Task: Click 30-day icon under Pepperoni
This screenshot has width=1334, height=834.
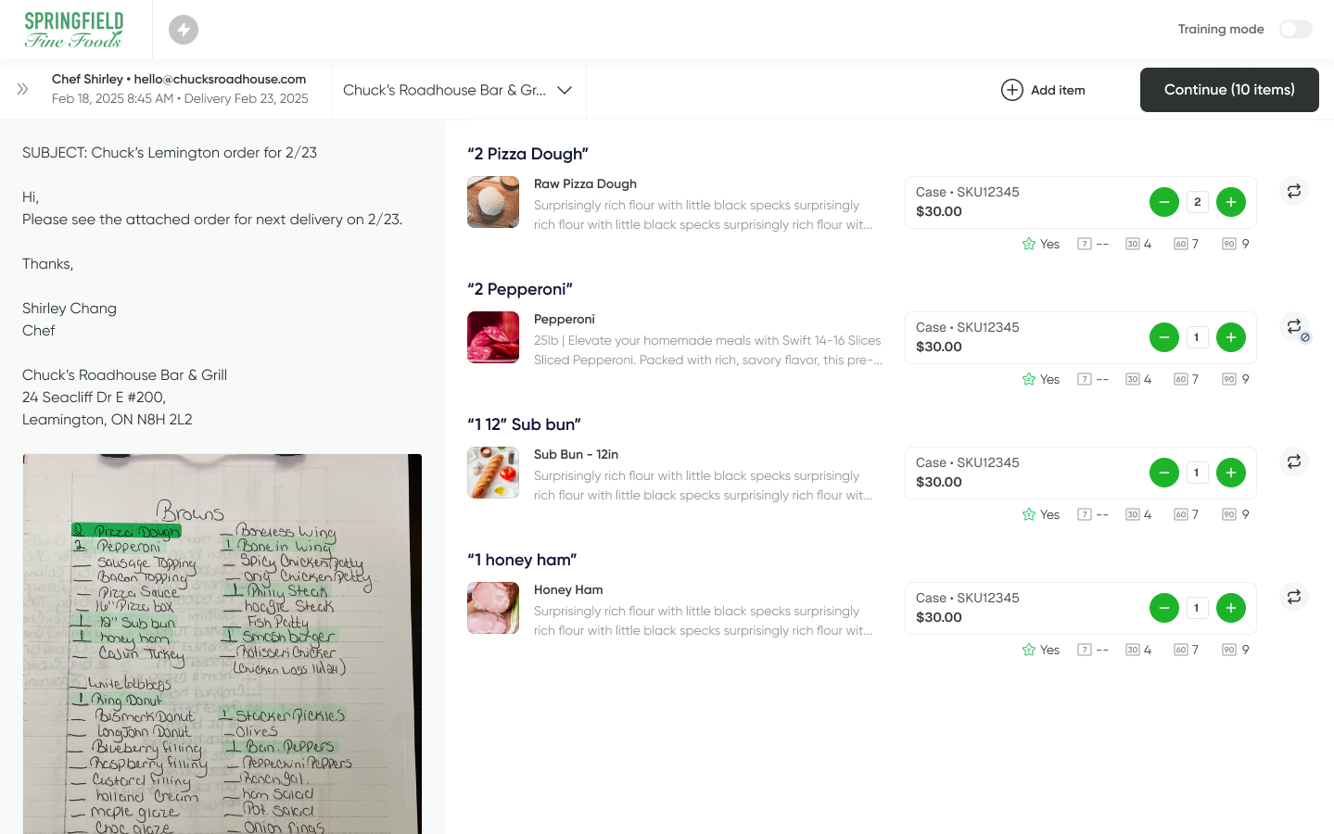Action: (x=1132, y=379)
